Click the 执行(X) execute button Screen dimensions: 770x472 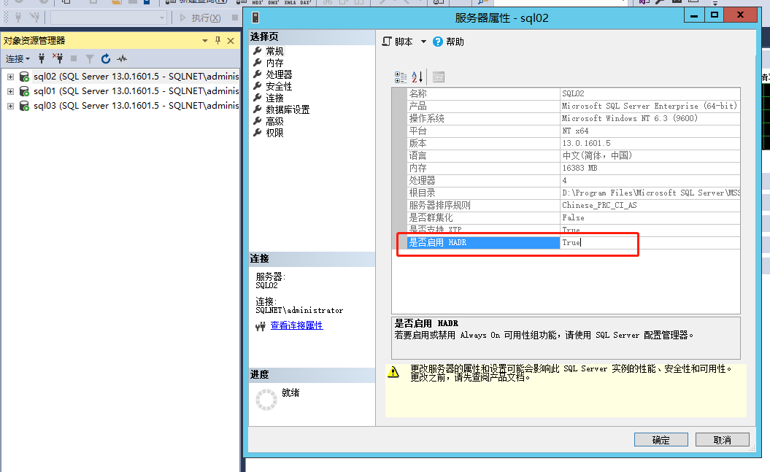(x=201, y=18)
